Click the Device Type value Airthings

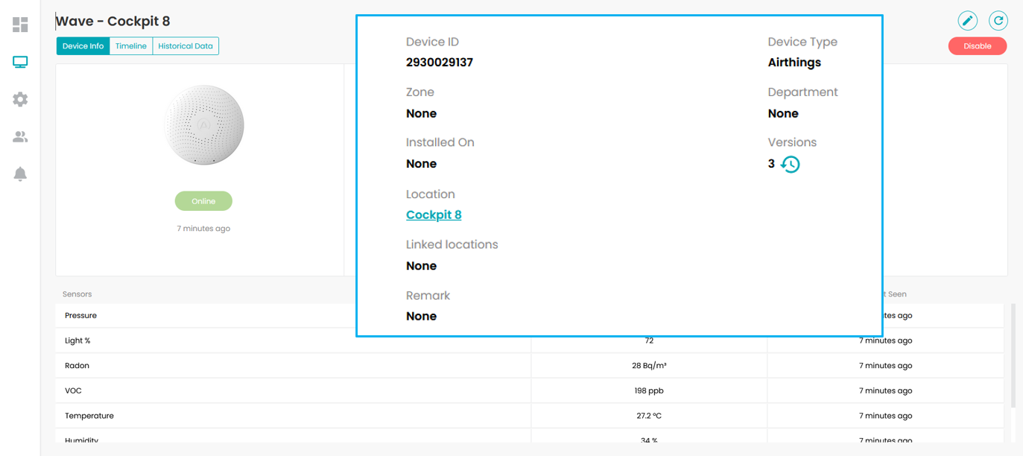click(x=794, y=63)
